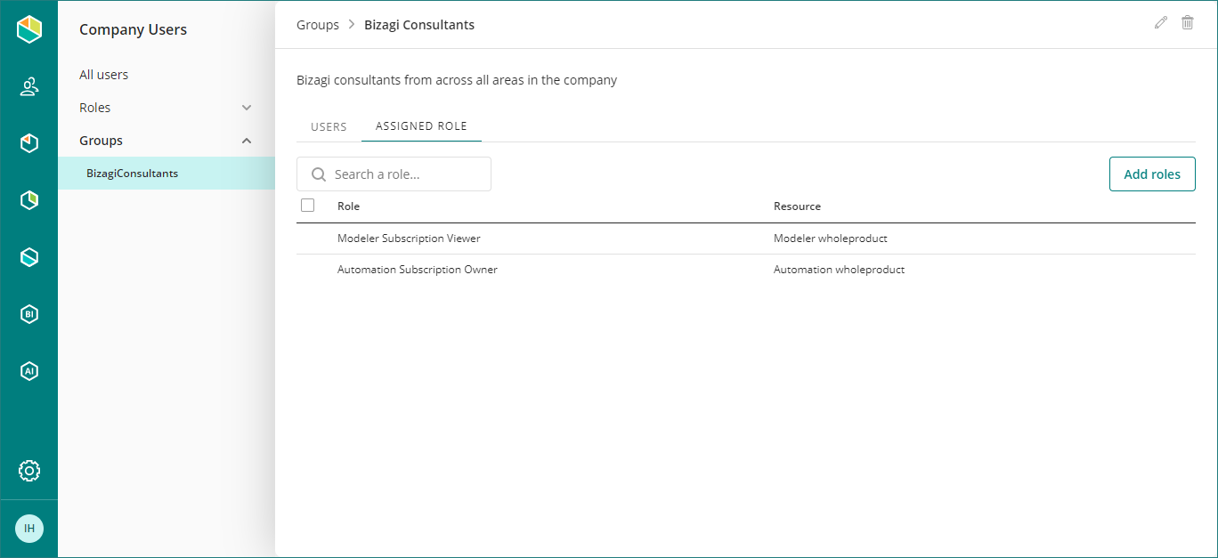Select the Automation Subscription Owner row

point(746,270)
